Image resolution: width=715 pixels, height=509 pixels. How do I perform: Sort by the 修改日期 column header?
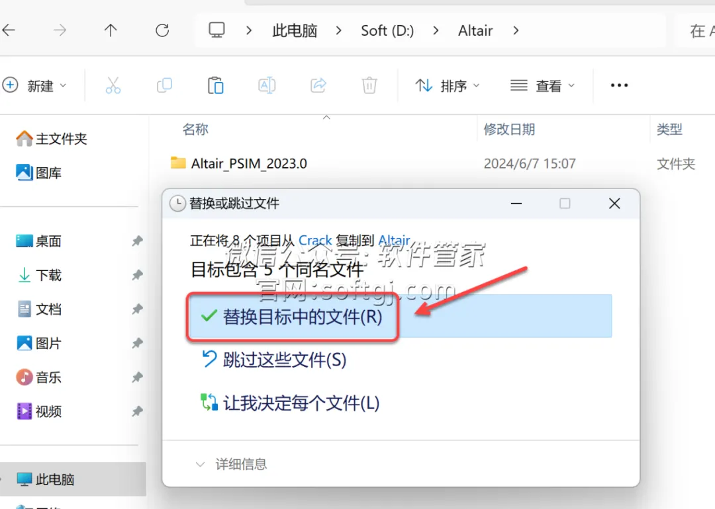tap(509, 130)
